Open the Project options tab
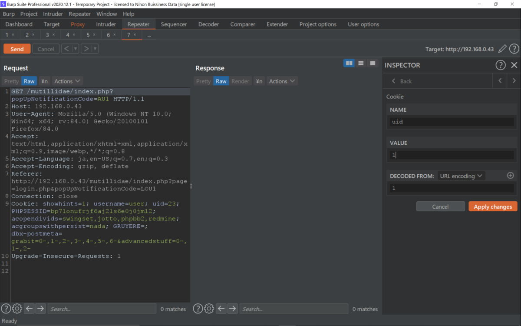Image resolution: width=521 pixels, height=326 pixels. click(318, 24)
